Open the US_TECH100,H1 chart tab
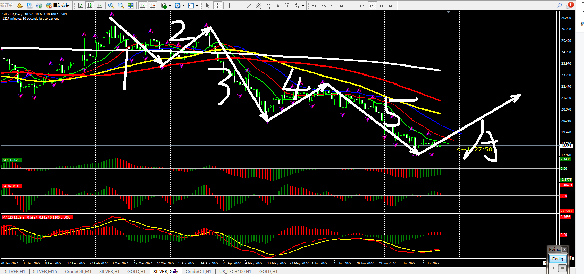The height and width of the screenshot is (274, 584). 235,271
